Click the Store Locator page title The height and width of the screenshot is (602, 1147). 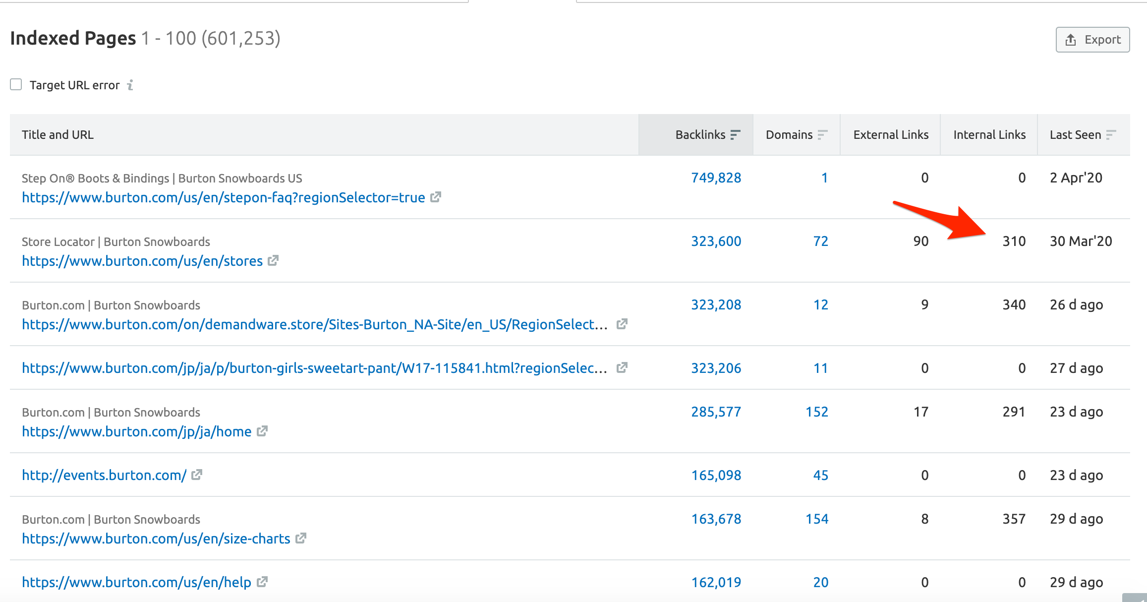click(116, 242)
